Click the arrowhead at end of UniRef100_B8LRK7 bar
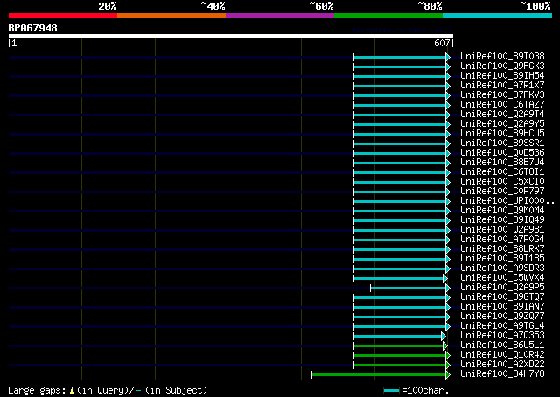560x397 pixels. click(x=448, y=250)
